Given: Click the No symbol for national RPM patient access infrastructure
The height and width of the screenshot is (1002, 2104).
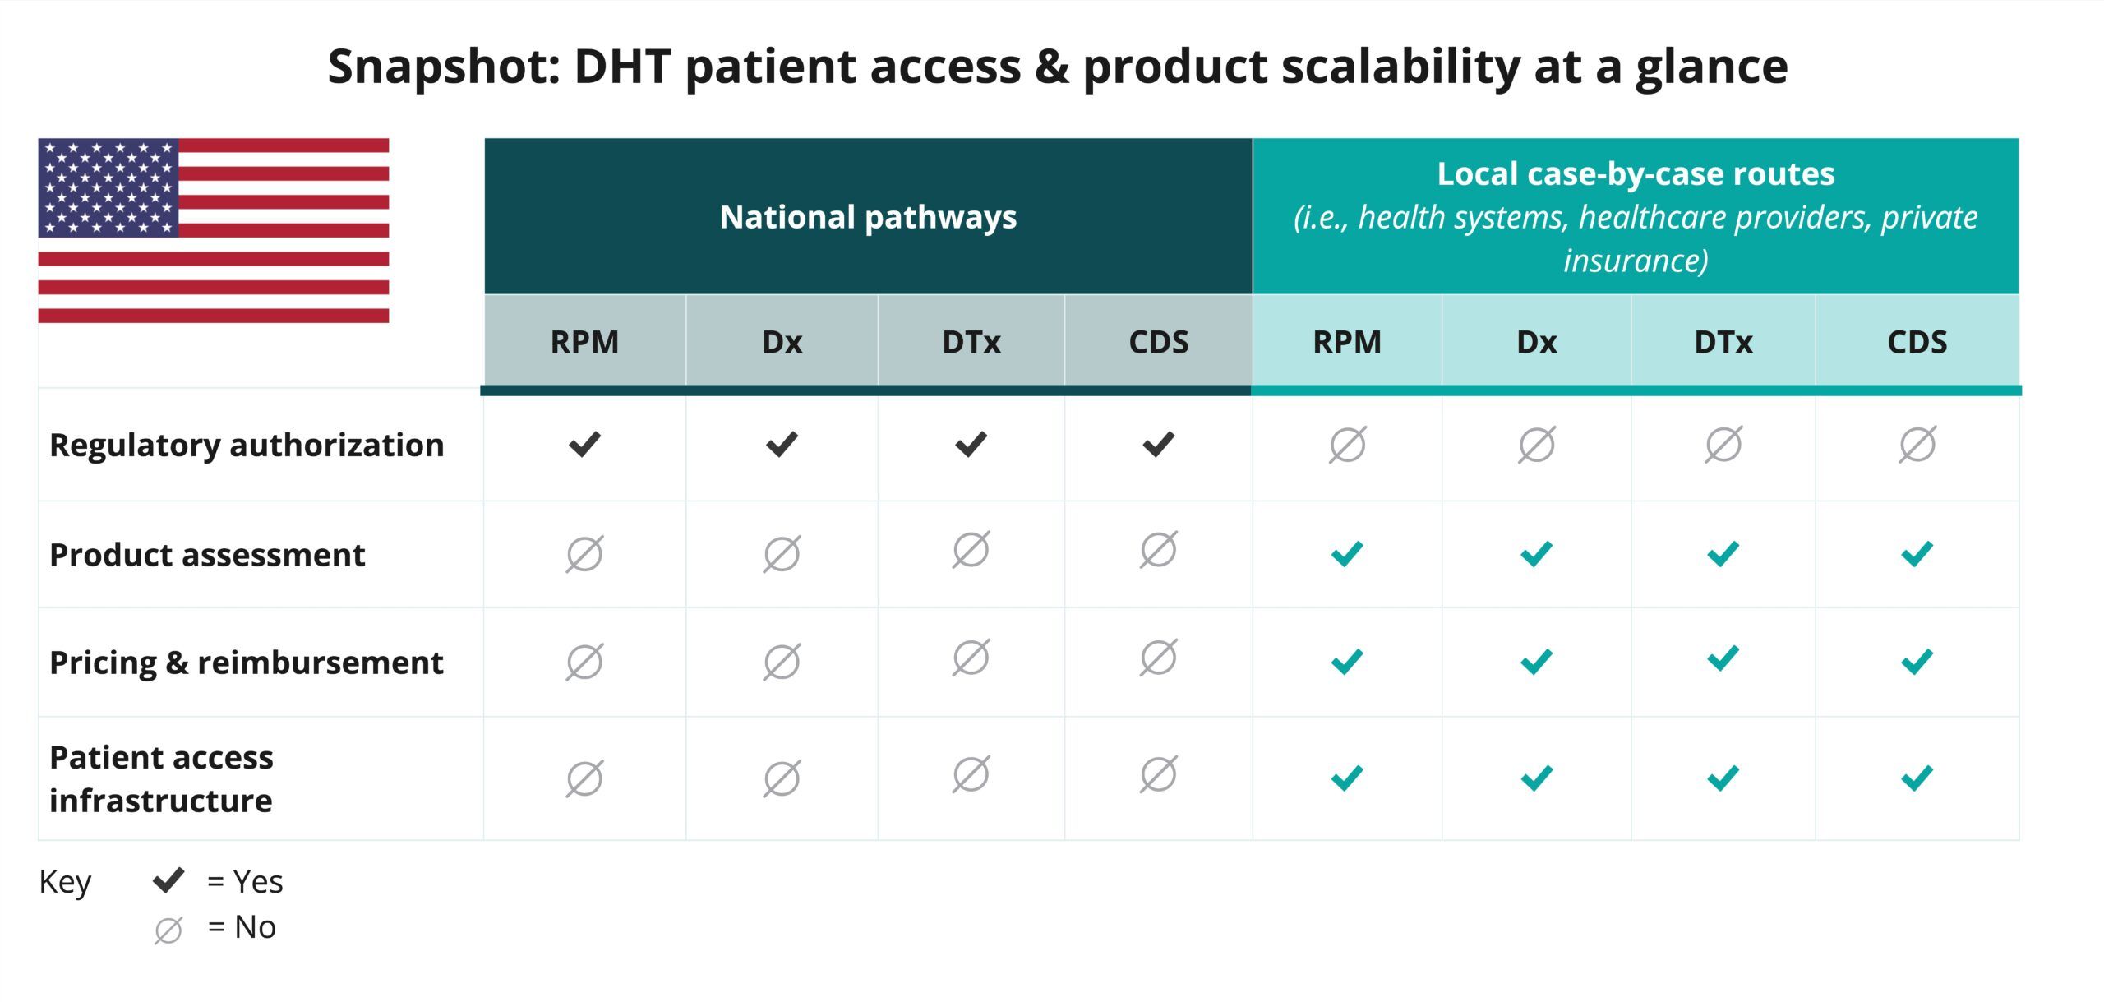Looking at the screenshot, I should pyautogui.click(x=584, y=778).
